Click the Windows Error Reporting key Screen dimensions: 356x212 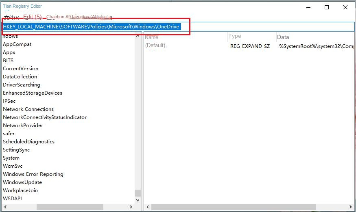coord(33,174)
